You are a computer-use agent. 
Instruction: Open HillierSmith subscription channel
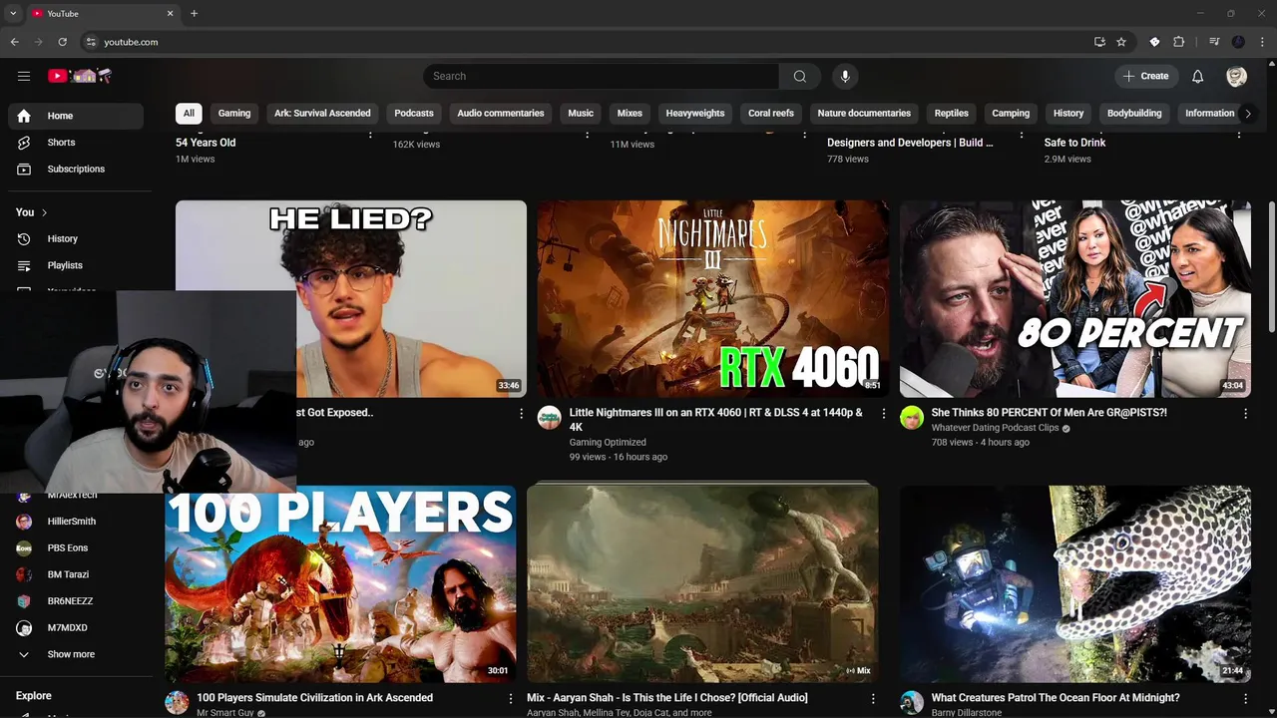click(x=76, y=522)
